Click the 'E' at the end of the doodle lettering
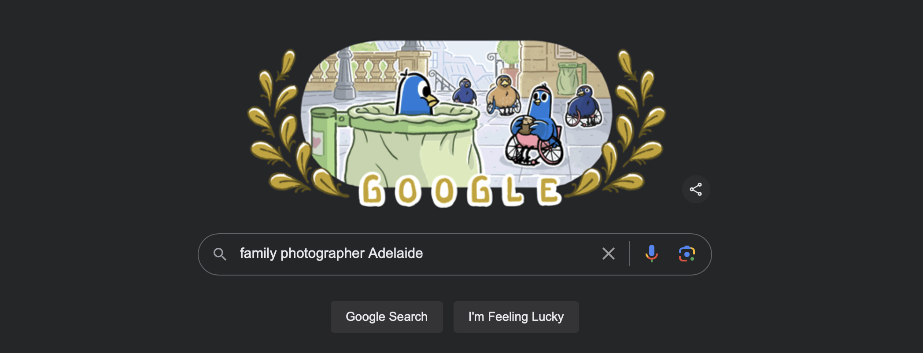The height and width of the screenshot is (353, 923). pos(549,191)
